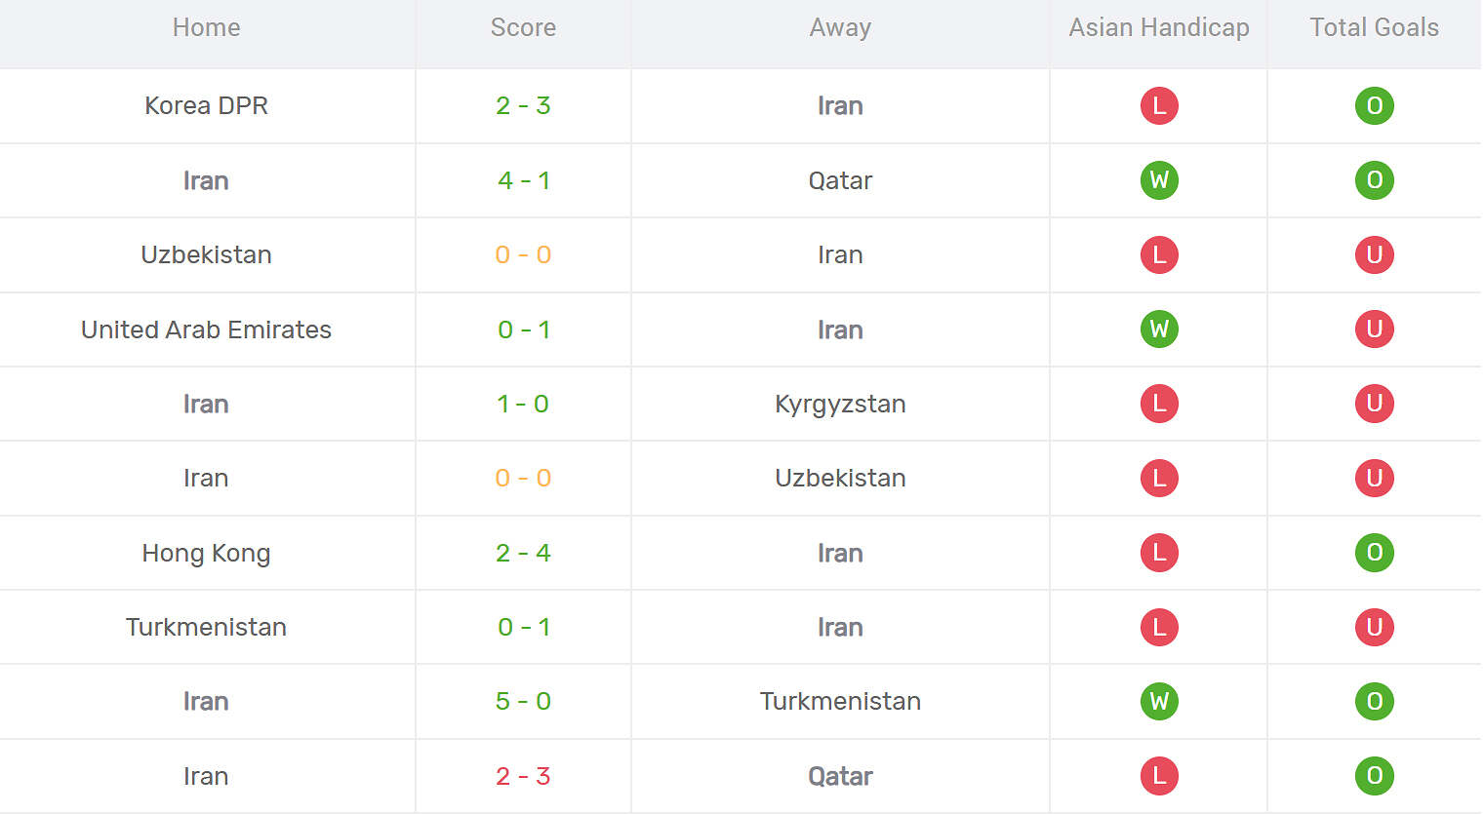Click the green O badge in Korea DPR row
This screenshot has height=814, width=1484.
[x=1374, y=105]
